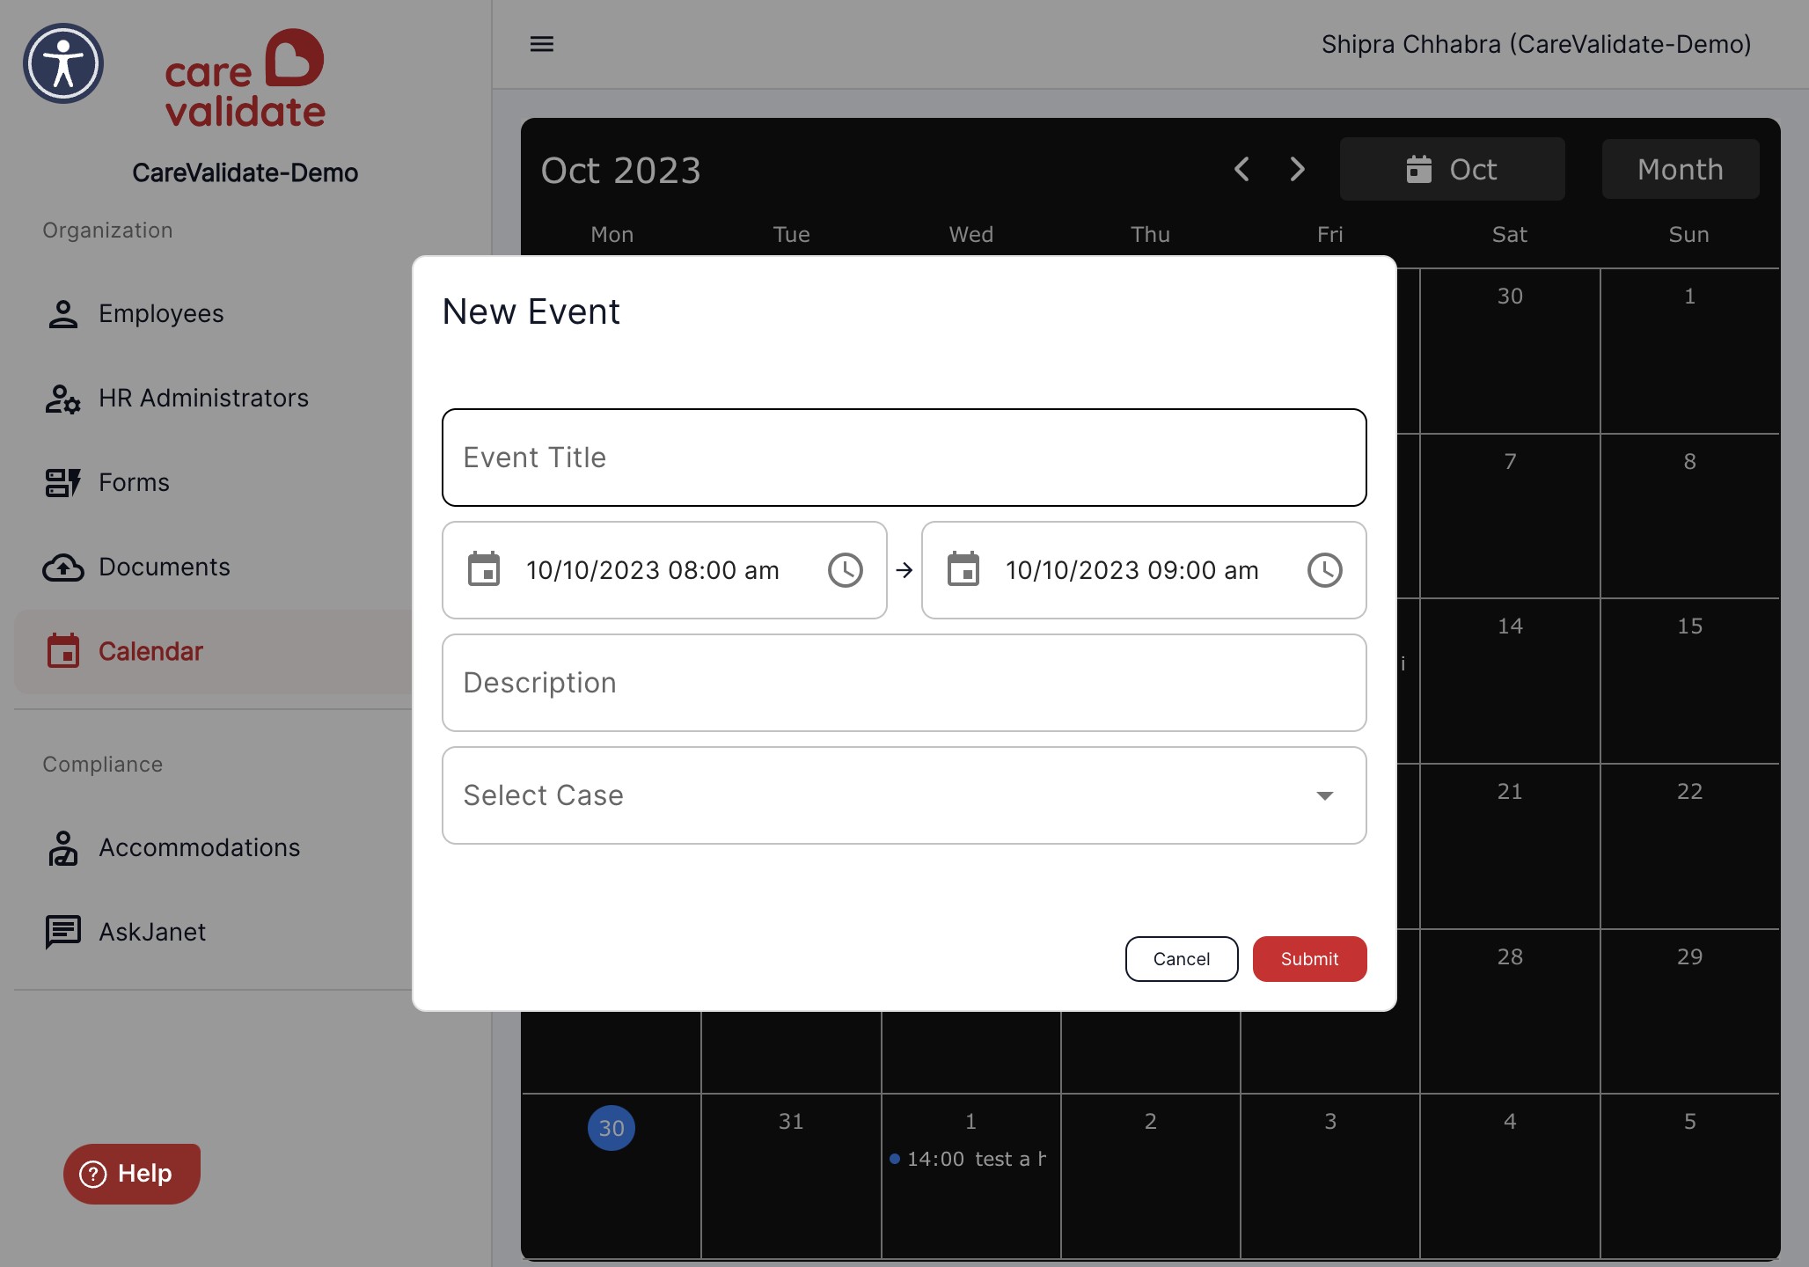
Task: Select Saturday 28 on the calendar
Action: 1510,957
